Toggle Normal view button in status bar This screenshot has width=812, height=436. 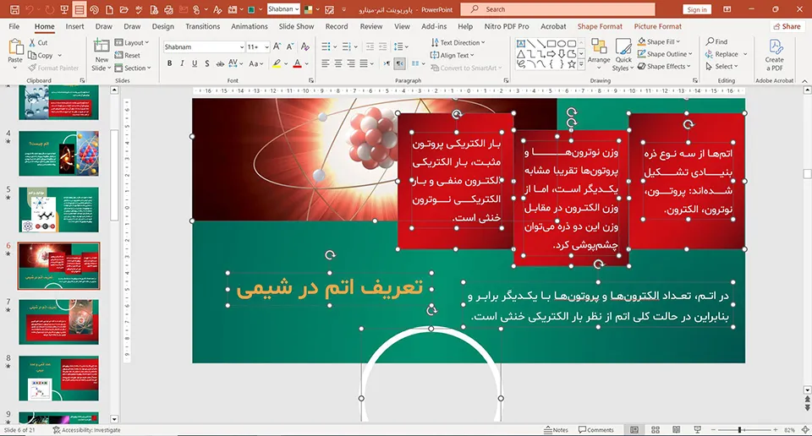634,430
